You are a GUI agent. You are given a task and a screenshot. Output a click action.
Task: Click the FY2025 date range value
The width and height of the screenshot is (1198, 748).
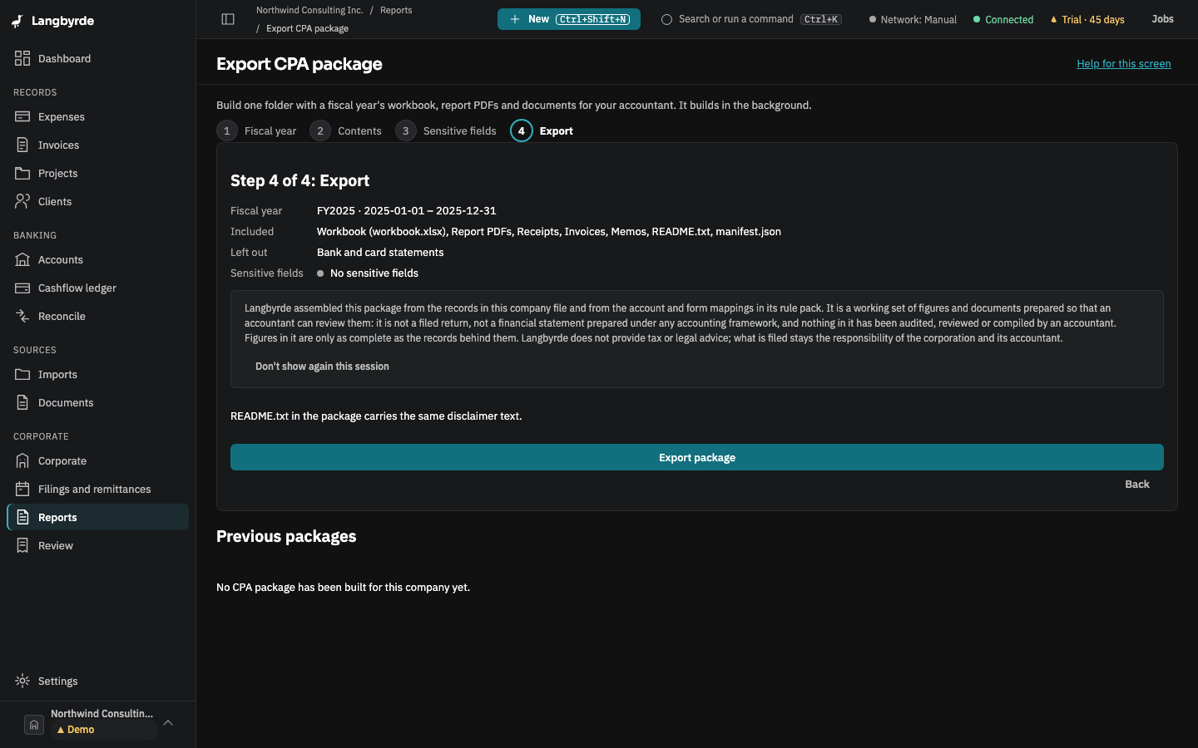[406, 211]
